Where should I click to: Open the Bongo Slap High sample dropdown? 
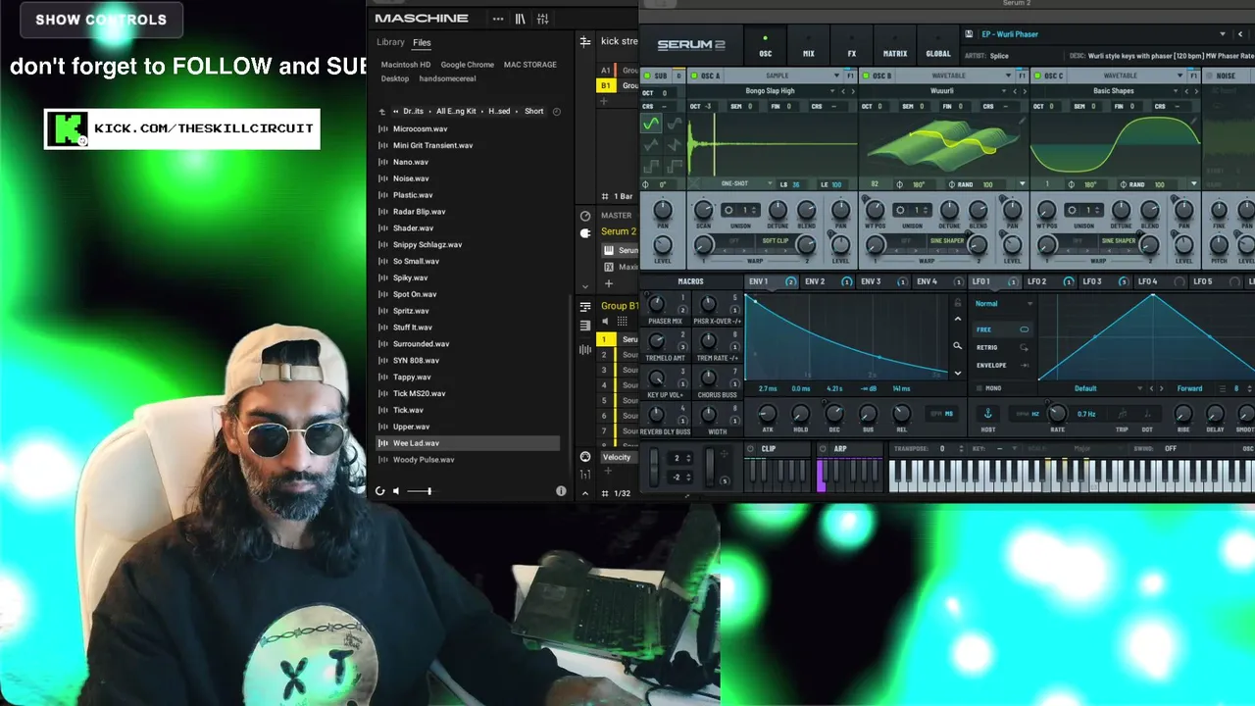(831, 91)
